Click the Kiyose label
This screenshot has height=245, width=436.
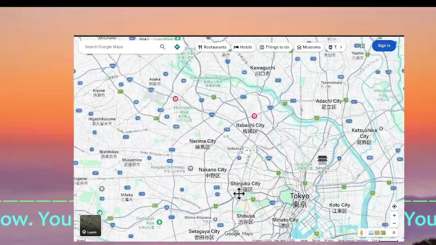99,93
